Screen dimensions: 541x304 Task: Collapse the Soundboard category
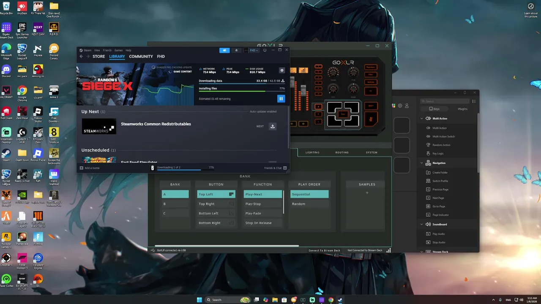[x=421, y=224]
